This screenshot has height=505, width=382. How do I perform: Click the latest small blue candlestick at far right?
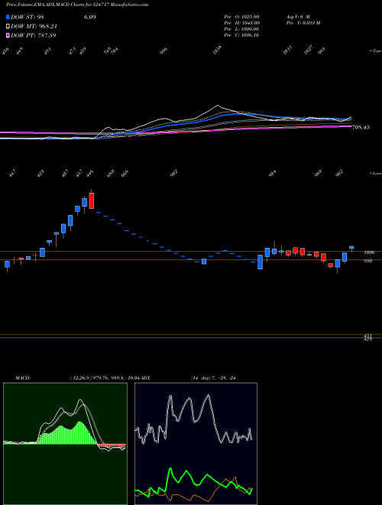351,248
